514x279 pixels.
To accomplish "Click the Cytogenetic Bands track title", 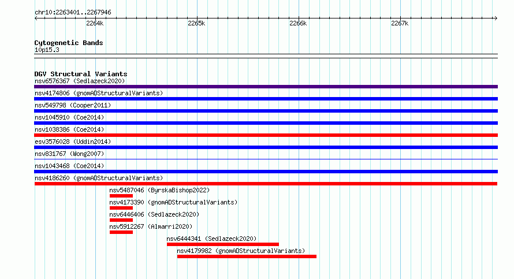I will tap(69, 43).
